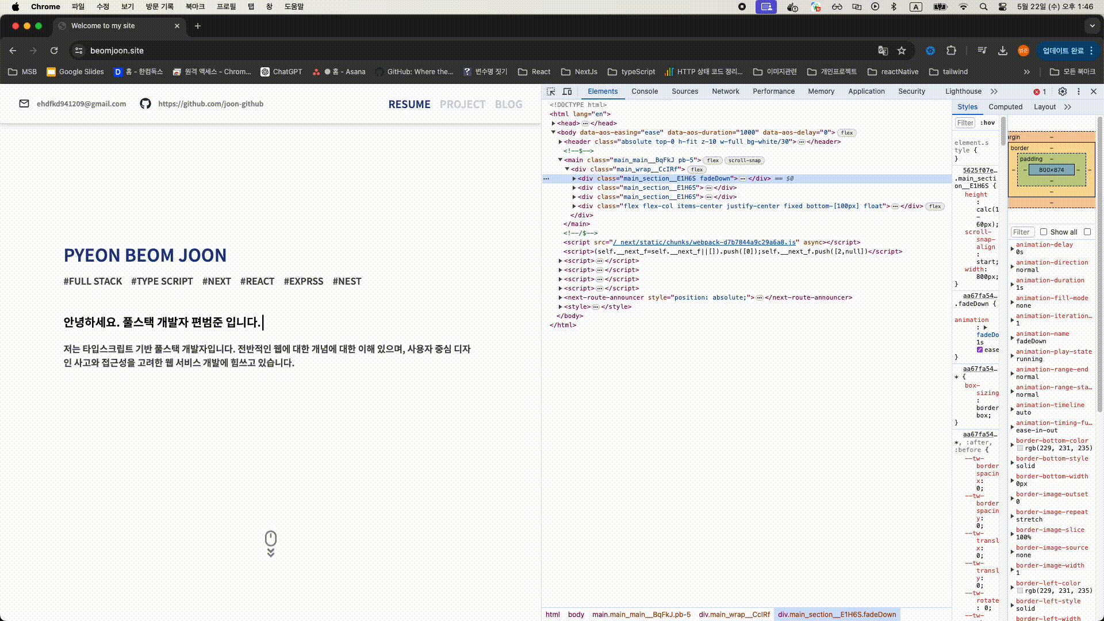Open the webpack script source link
The width and height of the screenshot is (1104, 621).
(x=704, y=243)
